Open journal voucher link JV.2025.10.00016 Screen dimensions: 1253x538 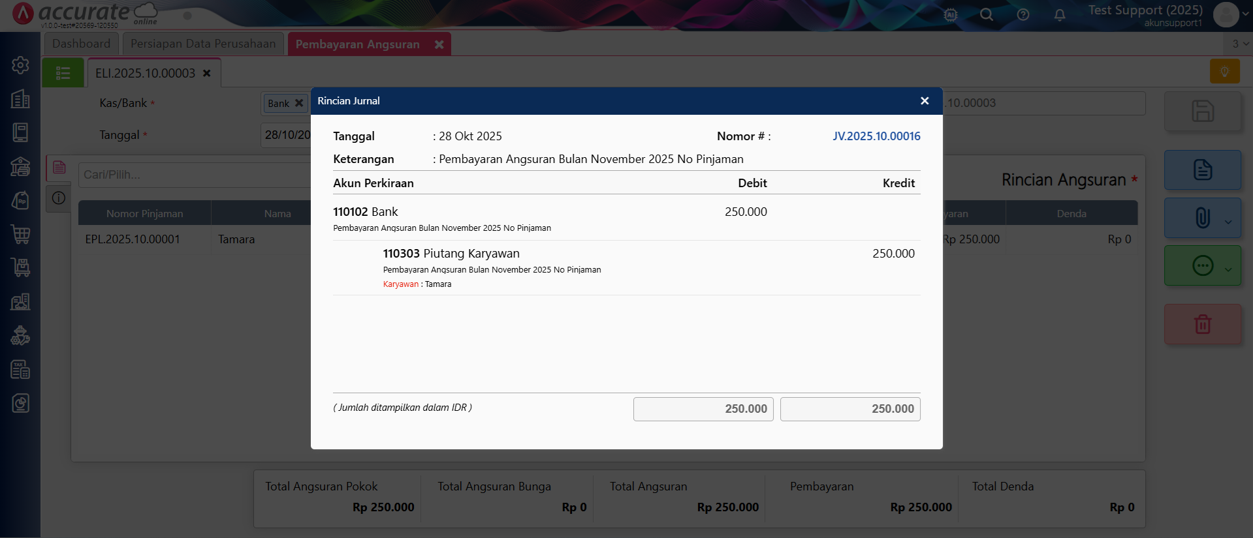pos(876,136)
